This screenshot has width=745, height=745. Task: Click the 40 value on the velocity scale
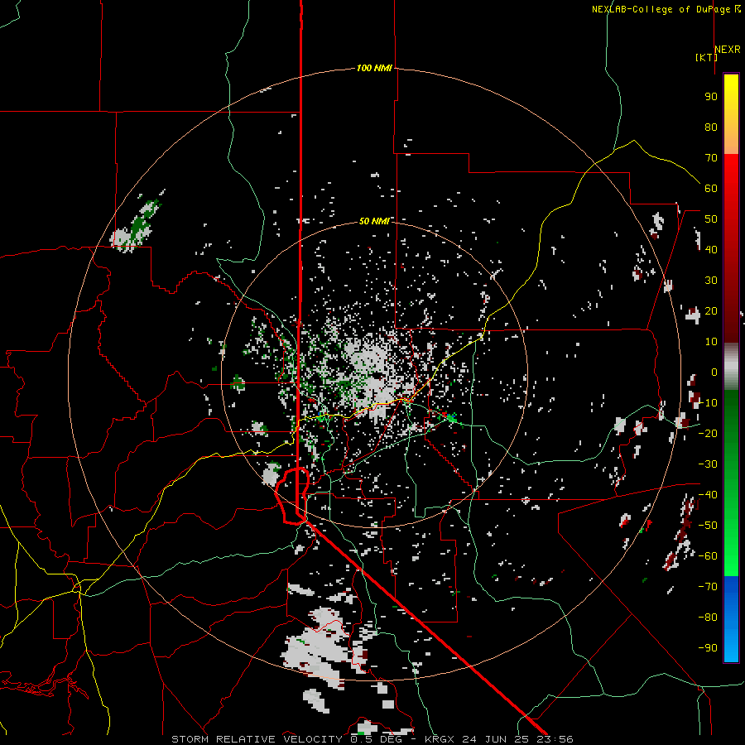(711, 249)
